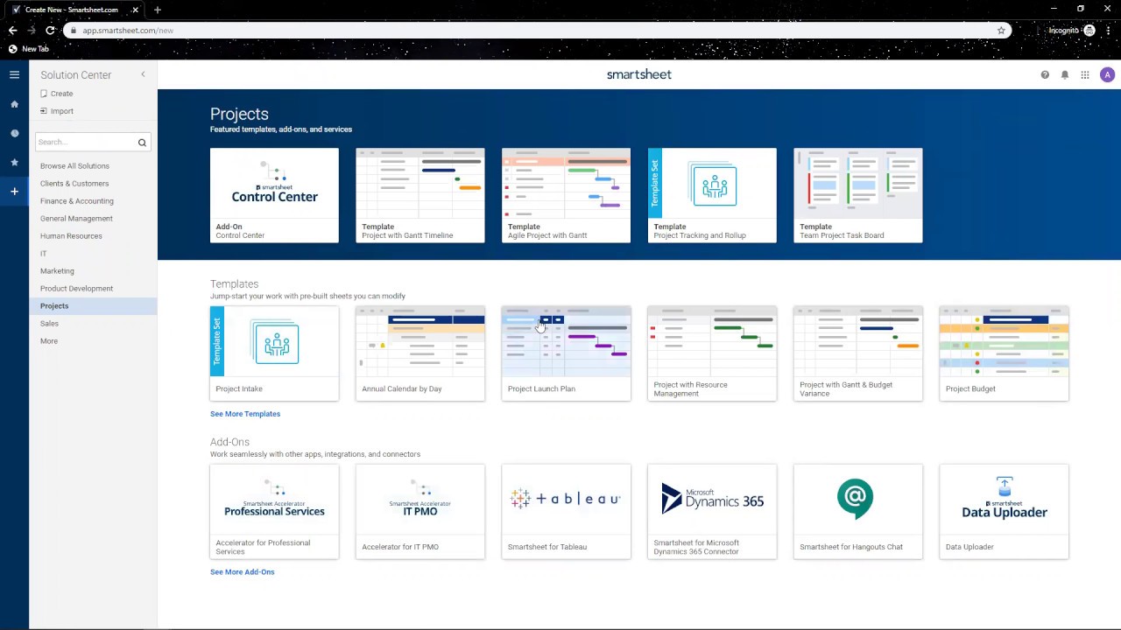This screenshot has height=630, width=1121.
Task: Select the Projects category
Action: pos(93,306)
